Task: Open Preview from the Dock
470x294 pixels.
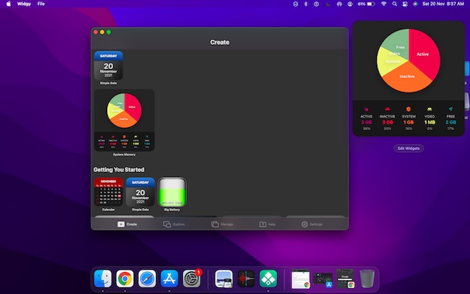Action: pos(223,279)
